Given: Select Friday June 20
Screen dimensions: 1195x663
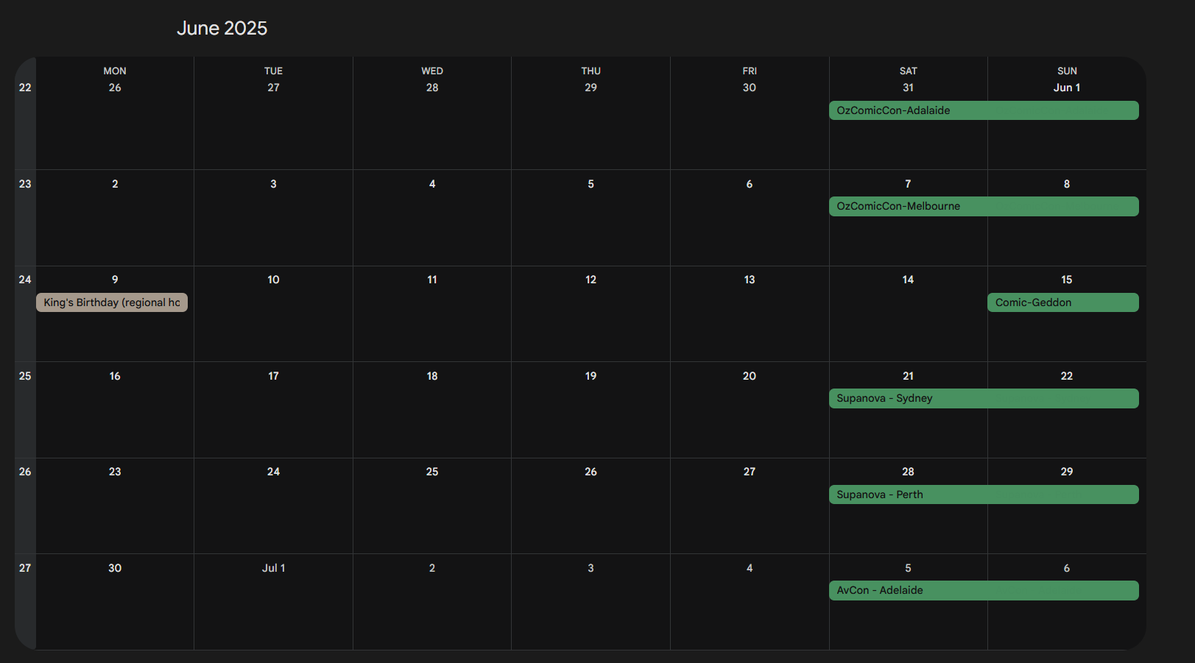Looking at the screenshot, I should click(749, 376).
